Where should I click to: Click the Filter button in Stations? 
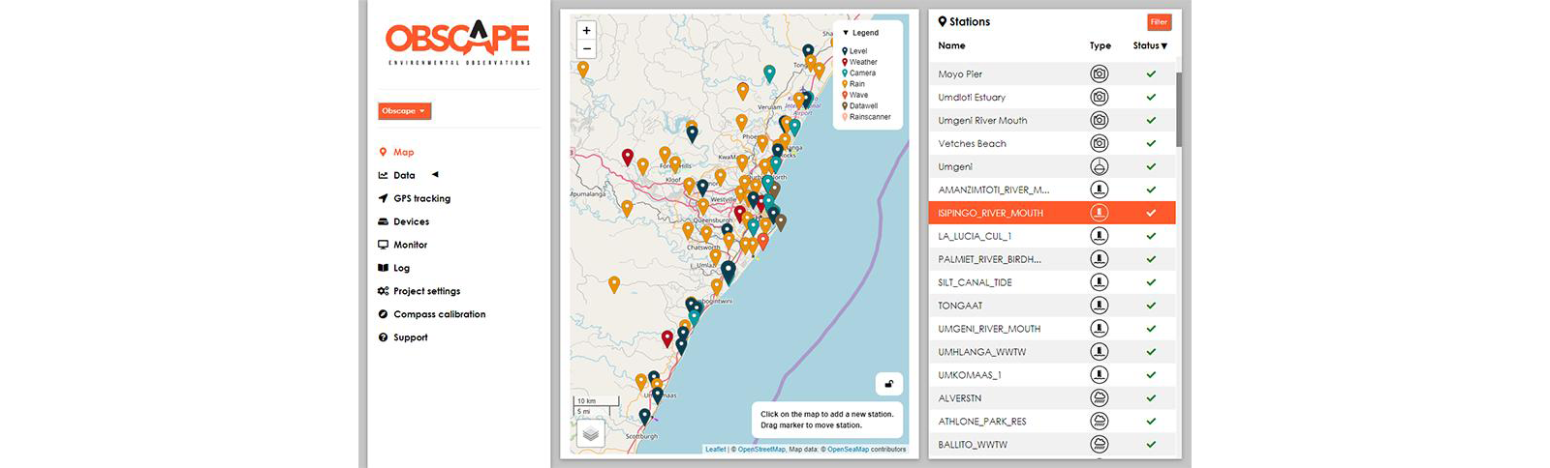click(1159, 22)
